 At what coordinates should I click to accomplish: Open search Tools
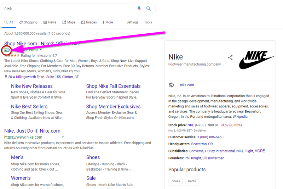[x=148, y=22]
